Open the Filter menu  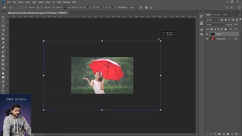point(48,2)
